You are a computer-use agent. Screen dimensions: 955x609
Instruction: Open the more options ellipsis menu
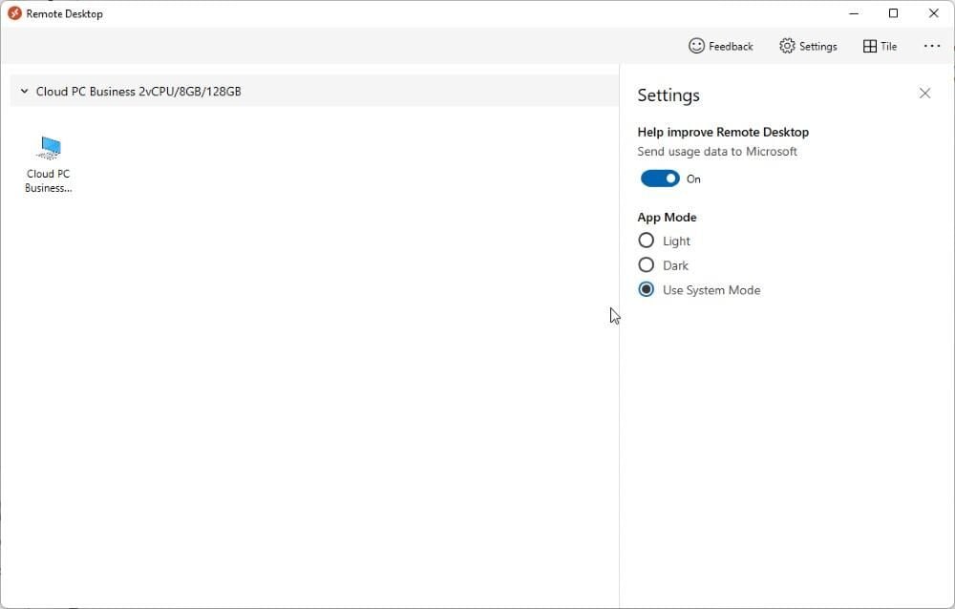click(932, 46)
